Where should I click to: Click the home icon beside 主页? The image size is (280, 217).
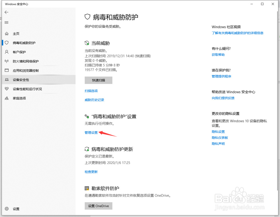coord(7,33)
